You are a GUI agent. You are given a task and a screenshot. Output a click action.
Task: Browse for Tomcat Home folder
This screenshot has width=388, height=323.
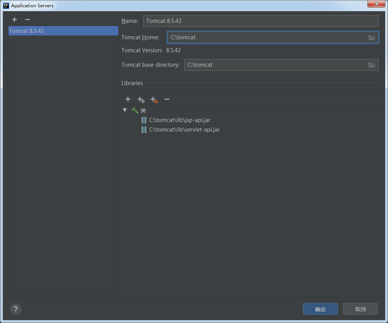[372, 38]
